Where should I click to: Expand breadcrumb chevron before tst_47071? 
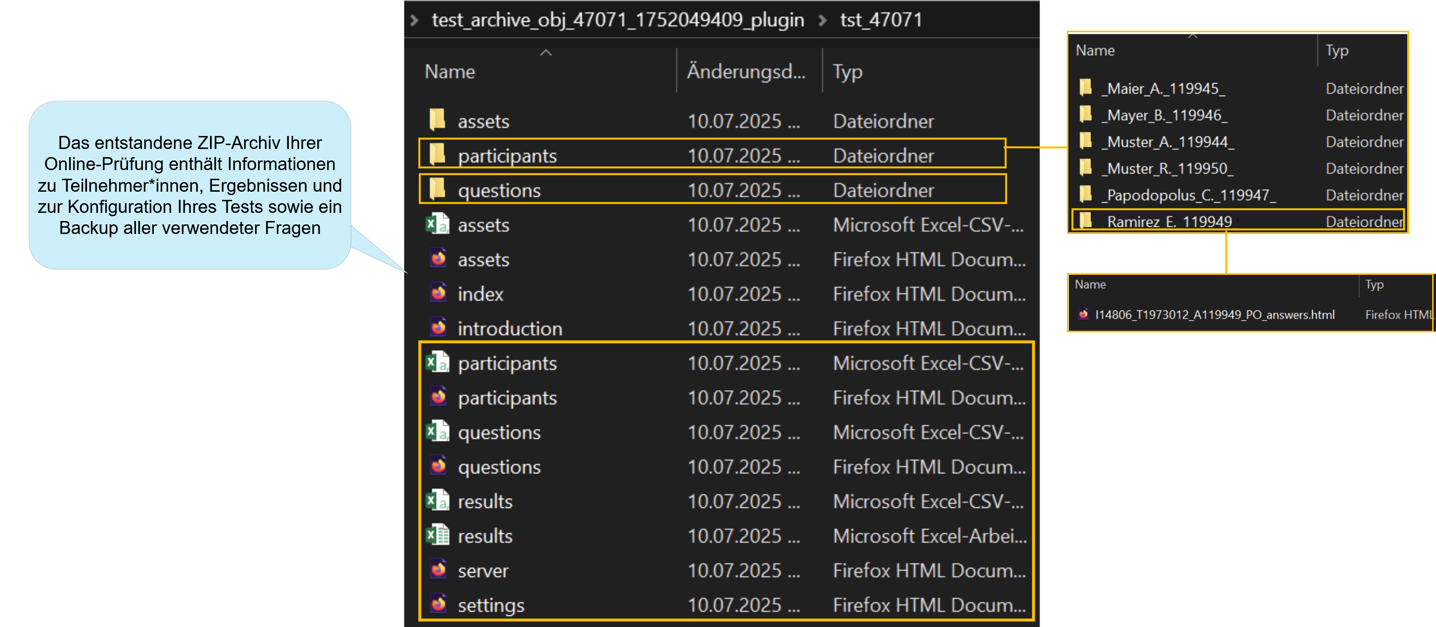coord(822,21)
